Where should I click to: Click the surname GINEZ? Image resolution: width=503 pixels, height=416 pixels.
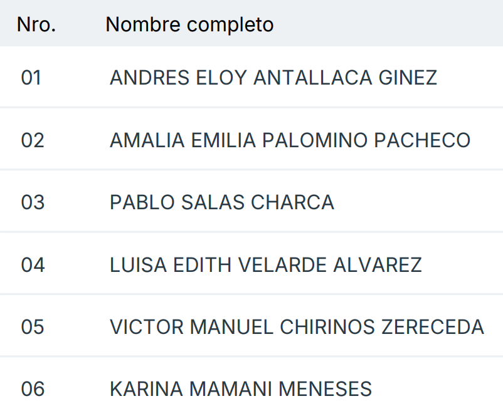pyautogui.click(x=408, y=78)
